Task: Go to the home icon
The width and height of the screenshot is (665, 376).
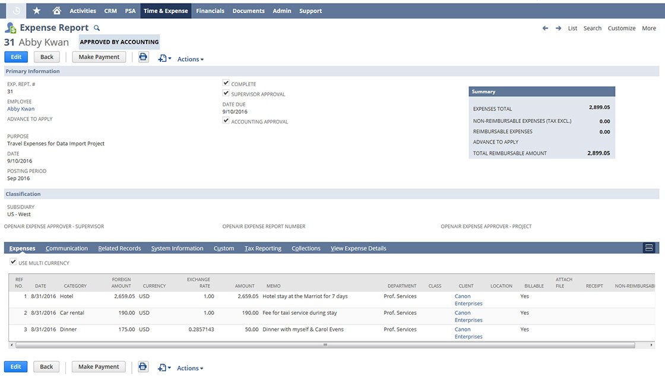Action: 56,10
